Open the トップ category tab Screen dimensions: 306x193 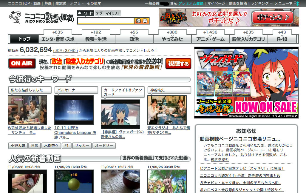pyautogui.click(x=24, y=39)
